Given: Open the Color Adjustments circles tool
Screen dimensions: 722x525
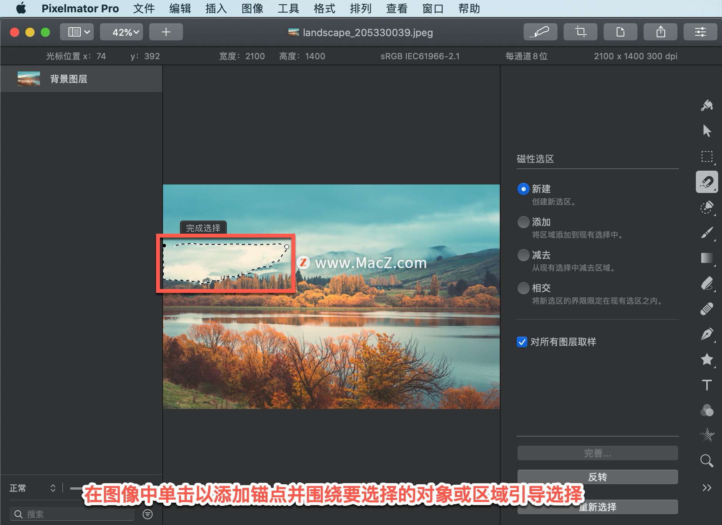Looking at the screenshot, I should click(707, 410).
